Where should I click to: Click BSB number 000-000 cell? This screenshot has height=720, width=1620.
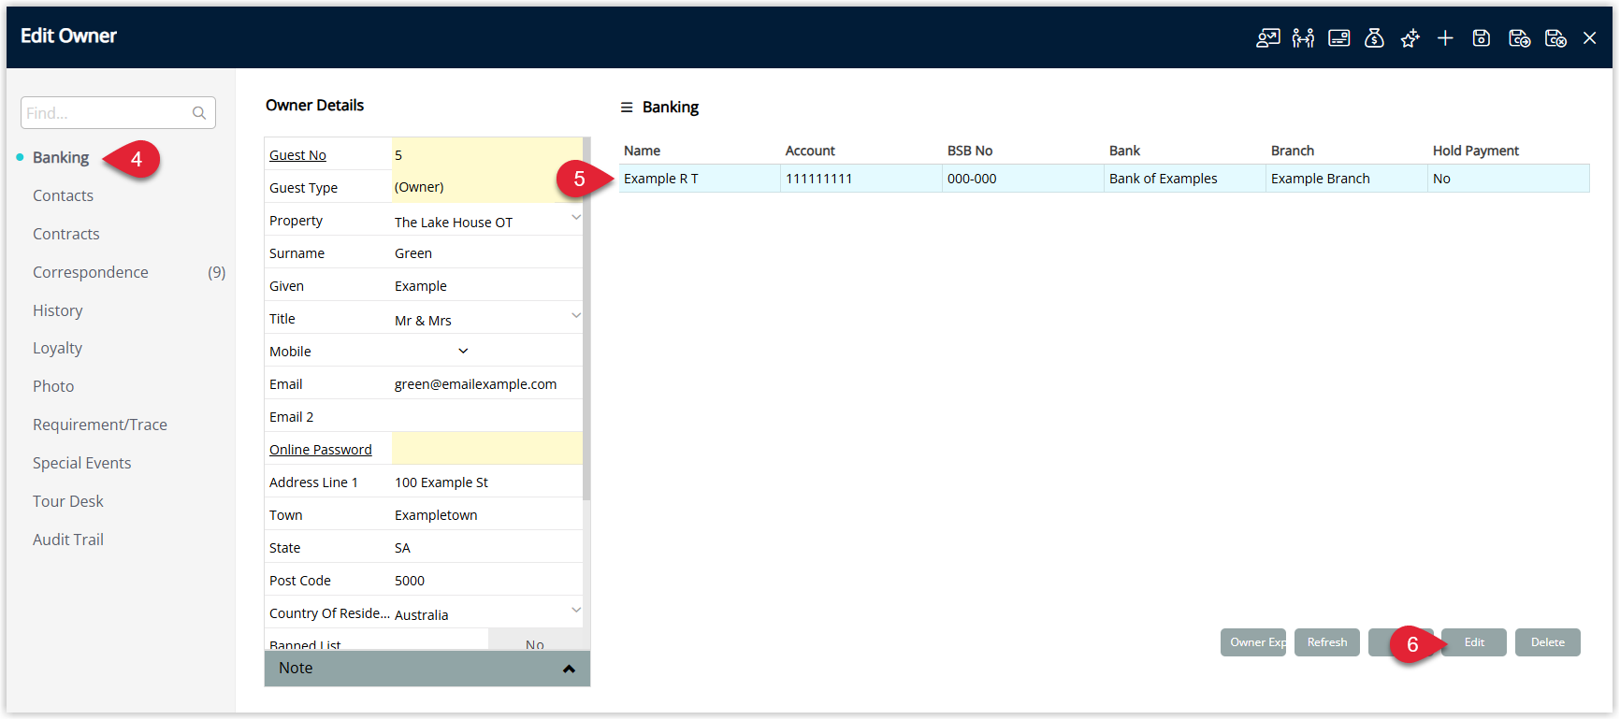pyautogui.click(x=1022, y=179)
